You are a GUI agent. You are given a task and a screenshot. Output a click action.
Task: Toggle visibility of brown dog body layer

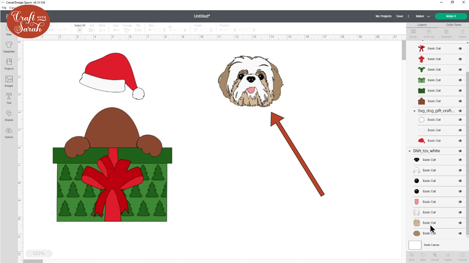(460, 101)
